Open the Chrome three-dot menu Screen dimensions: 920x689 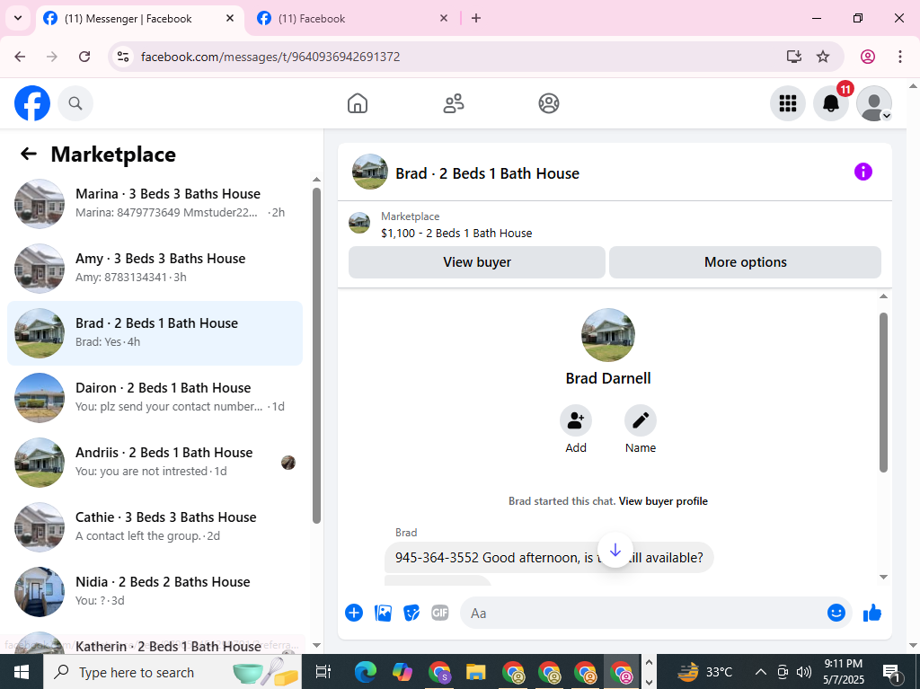(900, 57)
